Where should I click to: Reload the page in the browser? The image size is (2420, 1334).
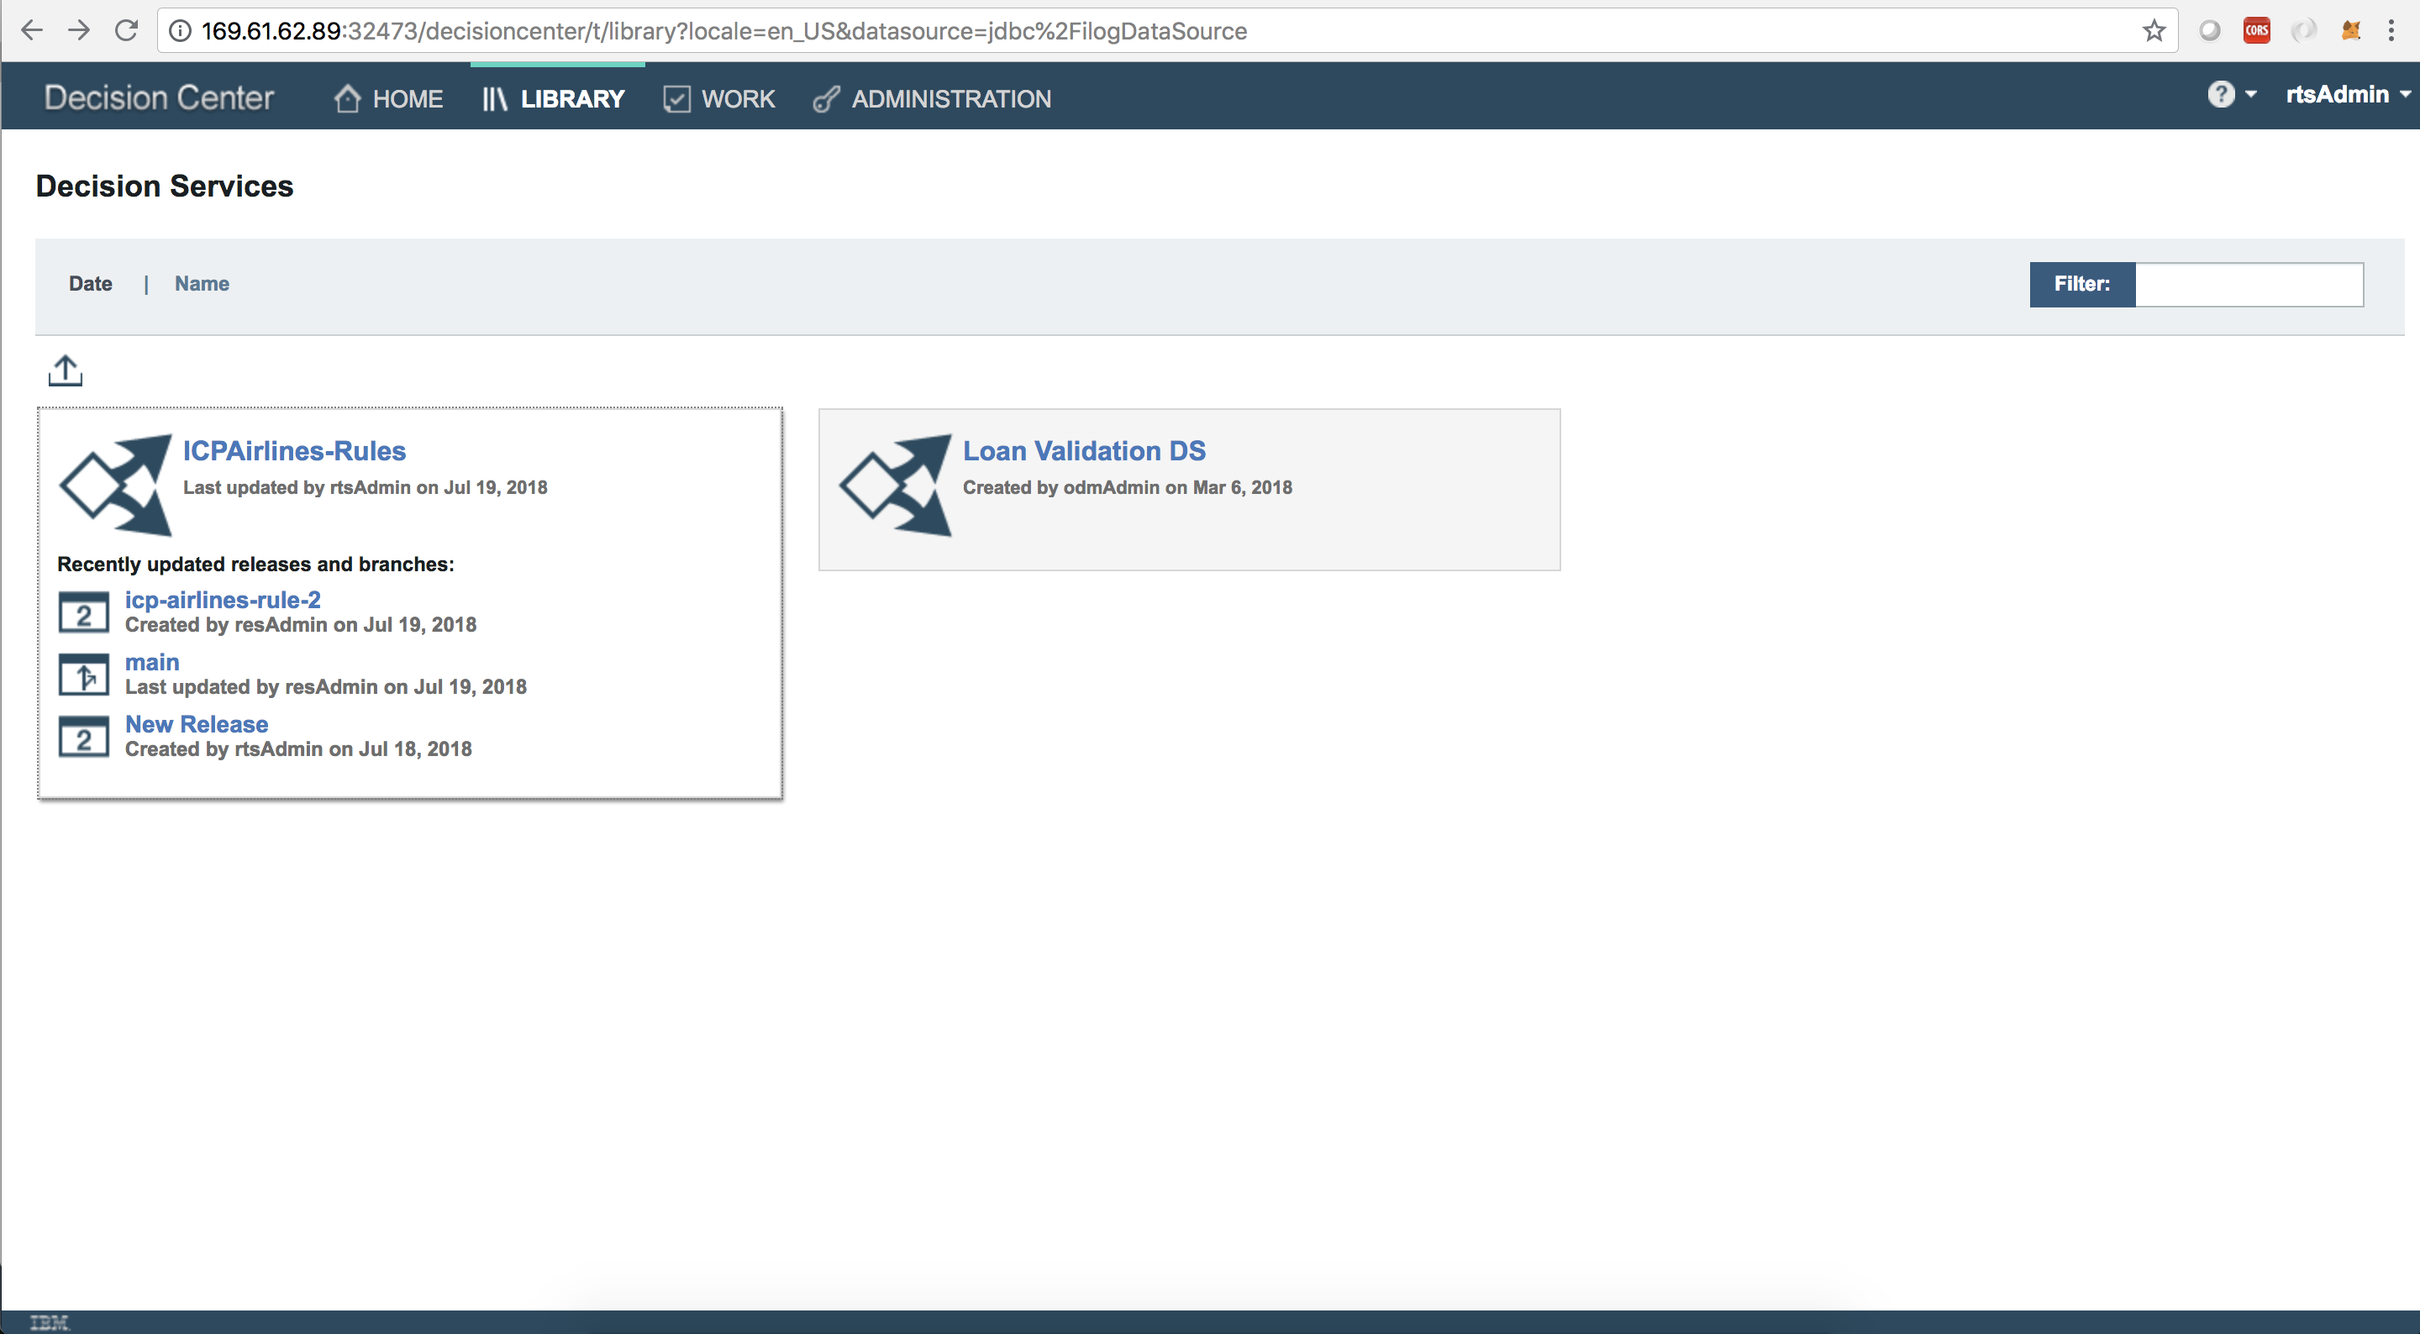[126, 31]
